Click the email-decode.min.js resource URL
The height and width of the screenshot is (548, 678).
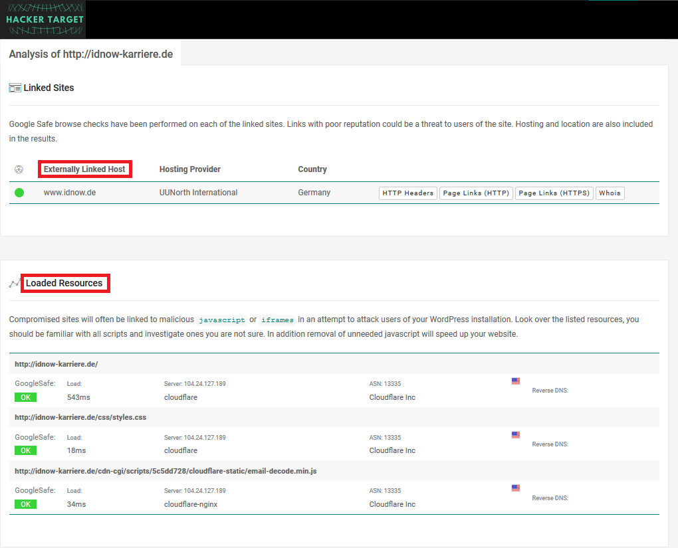[x=166, y=471]
